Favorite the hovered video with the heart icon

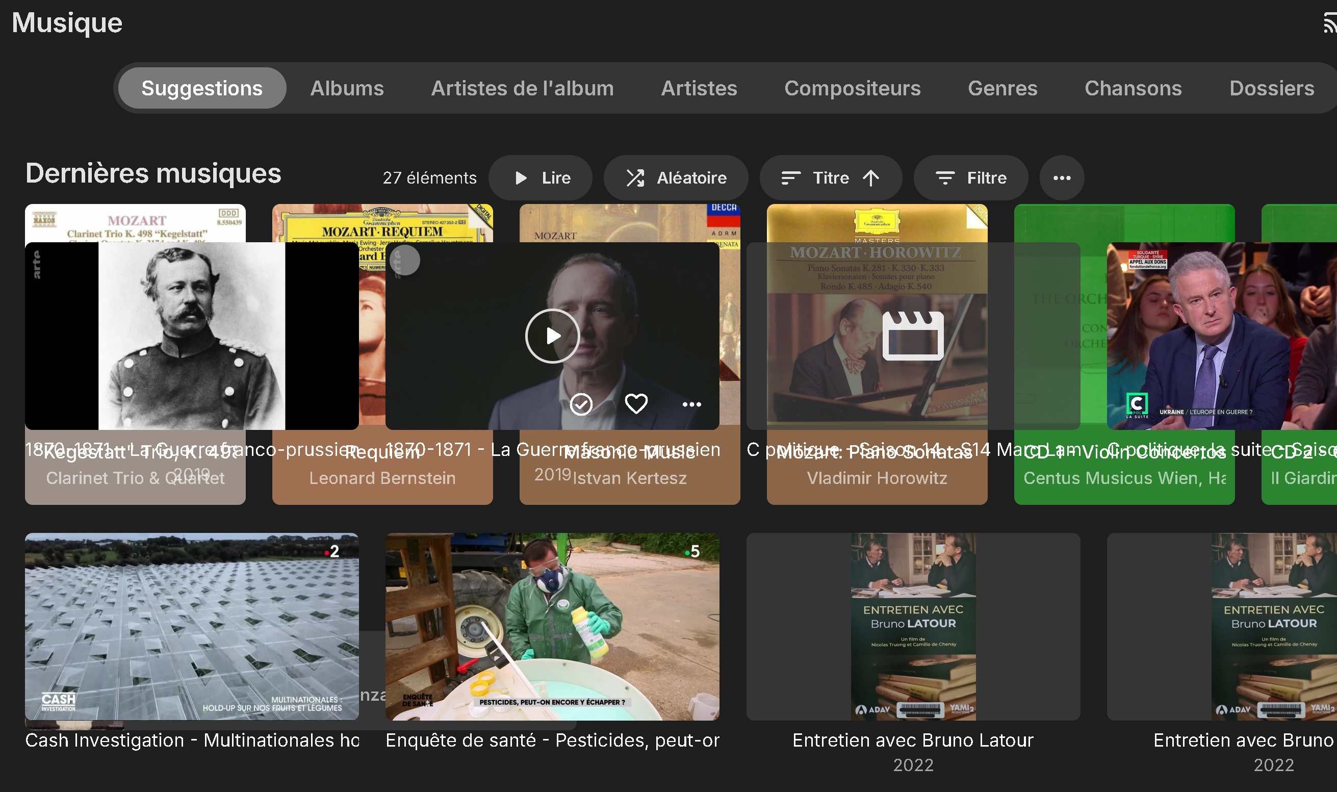636,404
